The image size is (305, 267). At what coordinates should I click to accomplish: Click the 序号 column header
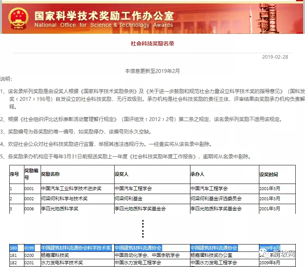pyautogui.click(x=14, y=174)
